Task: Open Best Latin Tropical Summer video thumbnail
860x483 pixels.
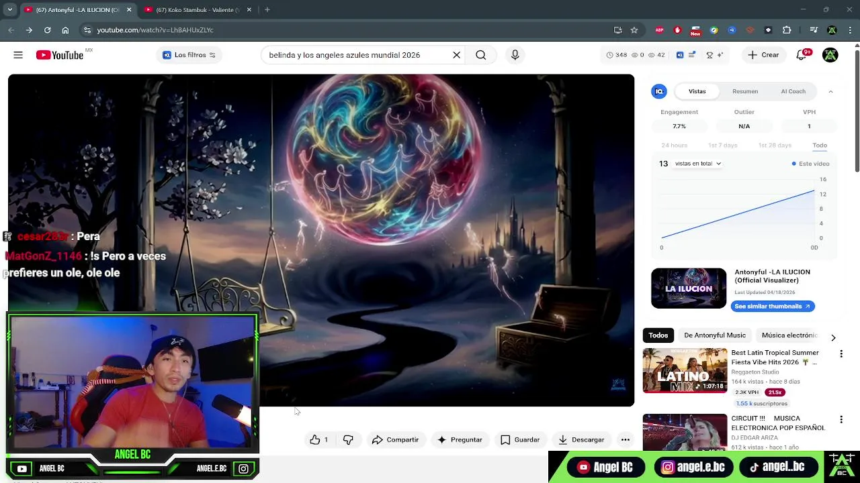Action: tap(685, 370)
